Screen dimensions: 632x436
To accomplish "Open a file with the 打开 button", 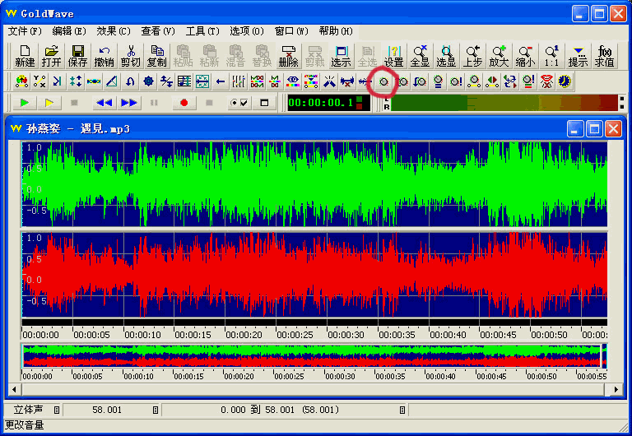I will (51, 56).
